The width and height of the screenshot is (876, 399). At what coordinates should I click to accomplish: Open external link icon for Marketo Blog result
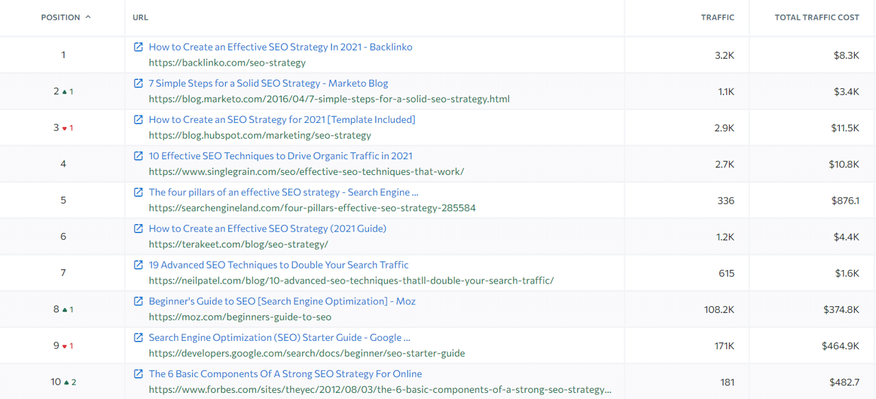138,83
